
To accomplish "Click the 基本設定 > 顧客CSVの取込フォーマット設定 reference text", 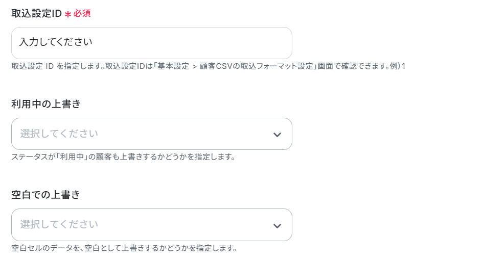I will (235, 66).
